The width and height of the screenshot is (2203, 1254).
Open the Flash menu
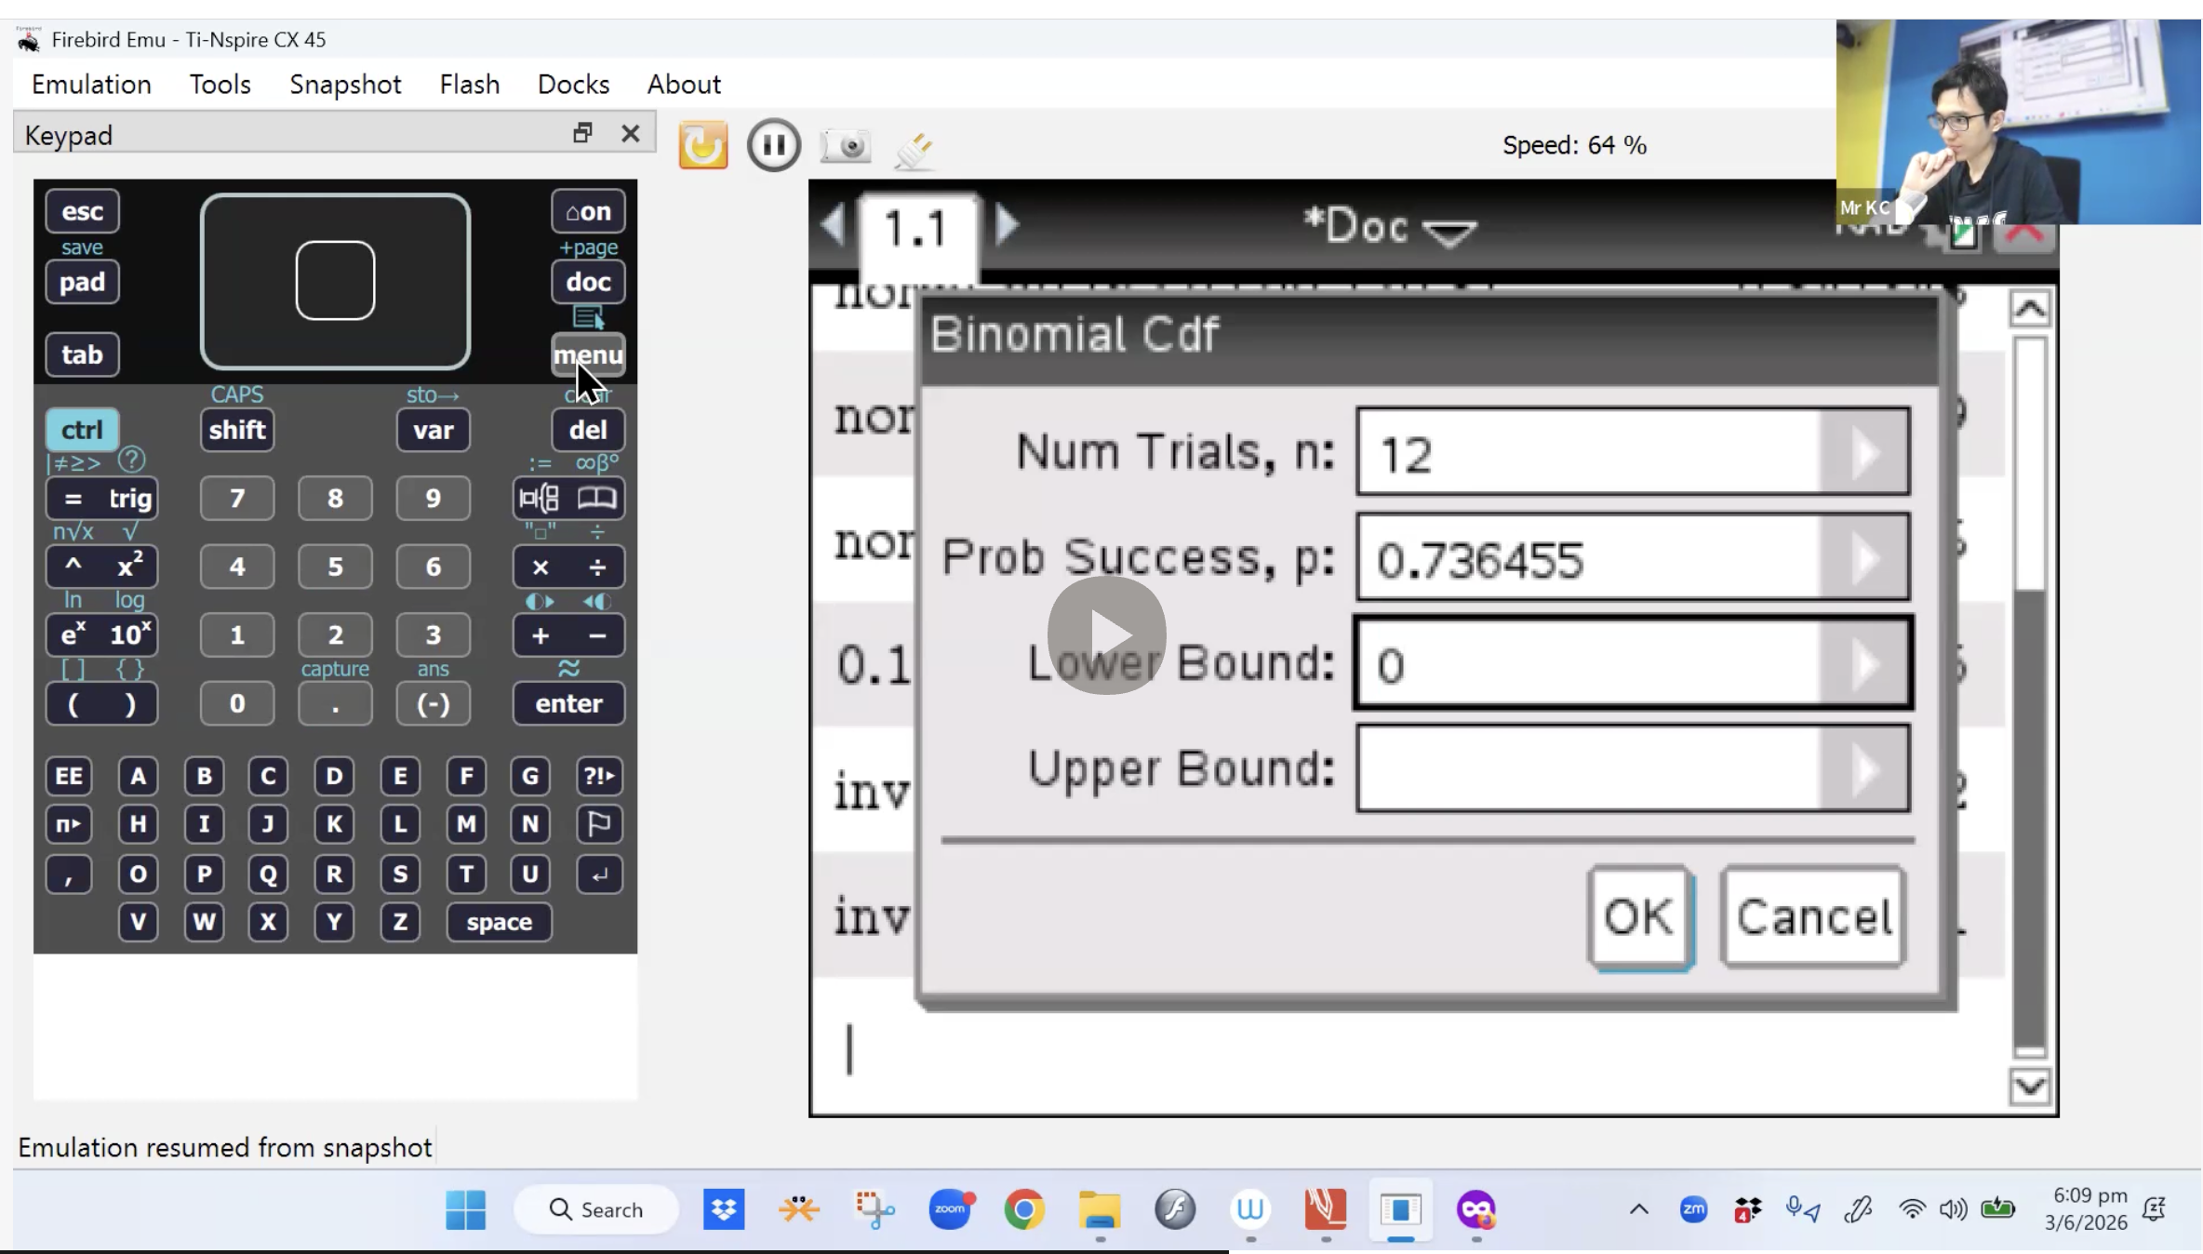470,85
